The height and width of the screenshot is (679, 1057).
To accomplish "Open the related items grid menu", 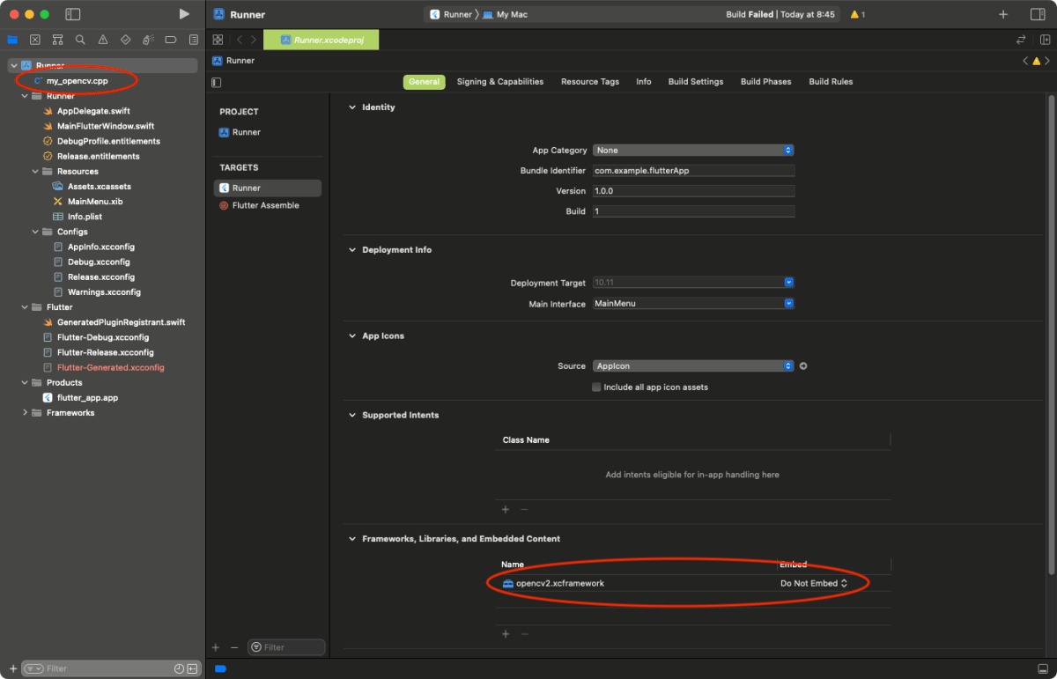I will pyautogui.click(x=218, y=40).
